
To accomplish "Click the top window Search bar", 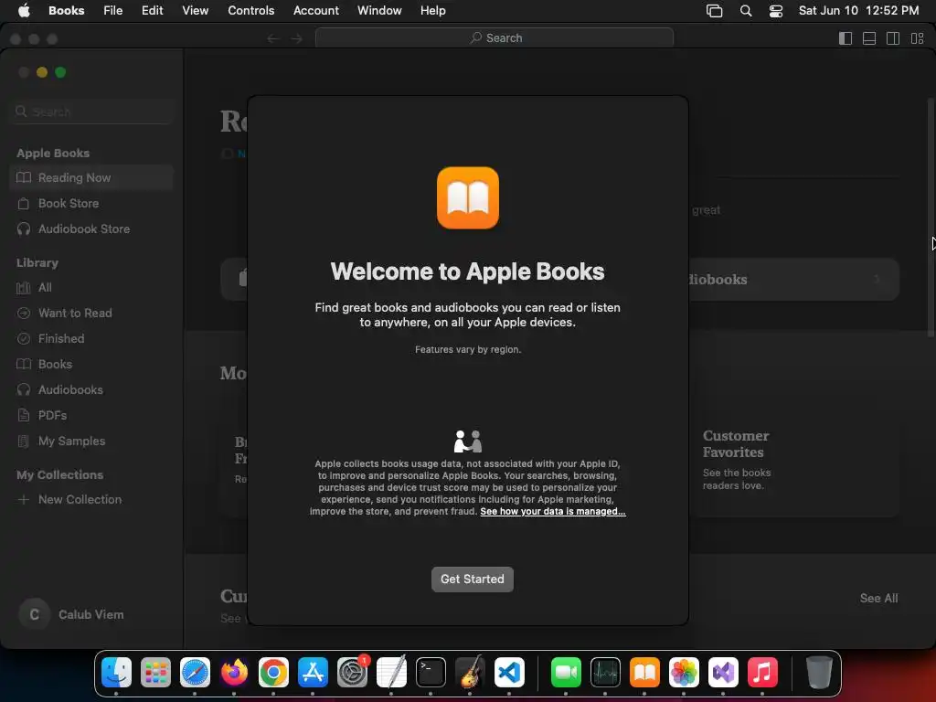I will tap(495, 38).
